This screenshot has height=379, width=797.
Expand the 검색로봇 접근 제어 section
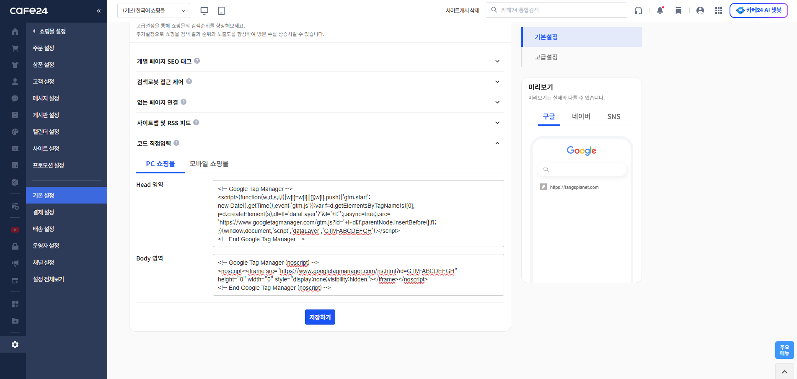pos(497,82)
